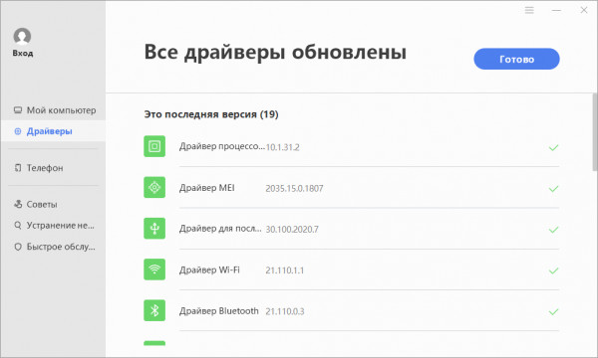598x358 pixels.
Task: Click the troubleshooting magnifier icon
Action: coord(18,226)
